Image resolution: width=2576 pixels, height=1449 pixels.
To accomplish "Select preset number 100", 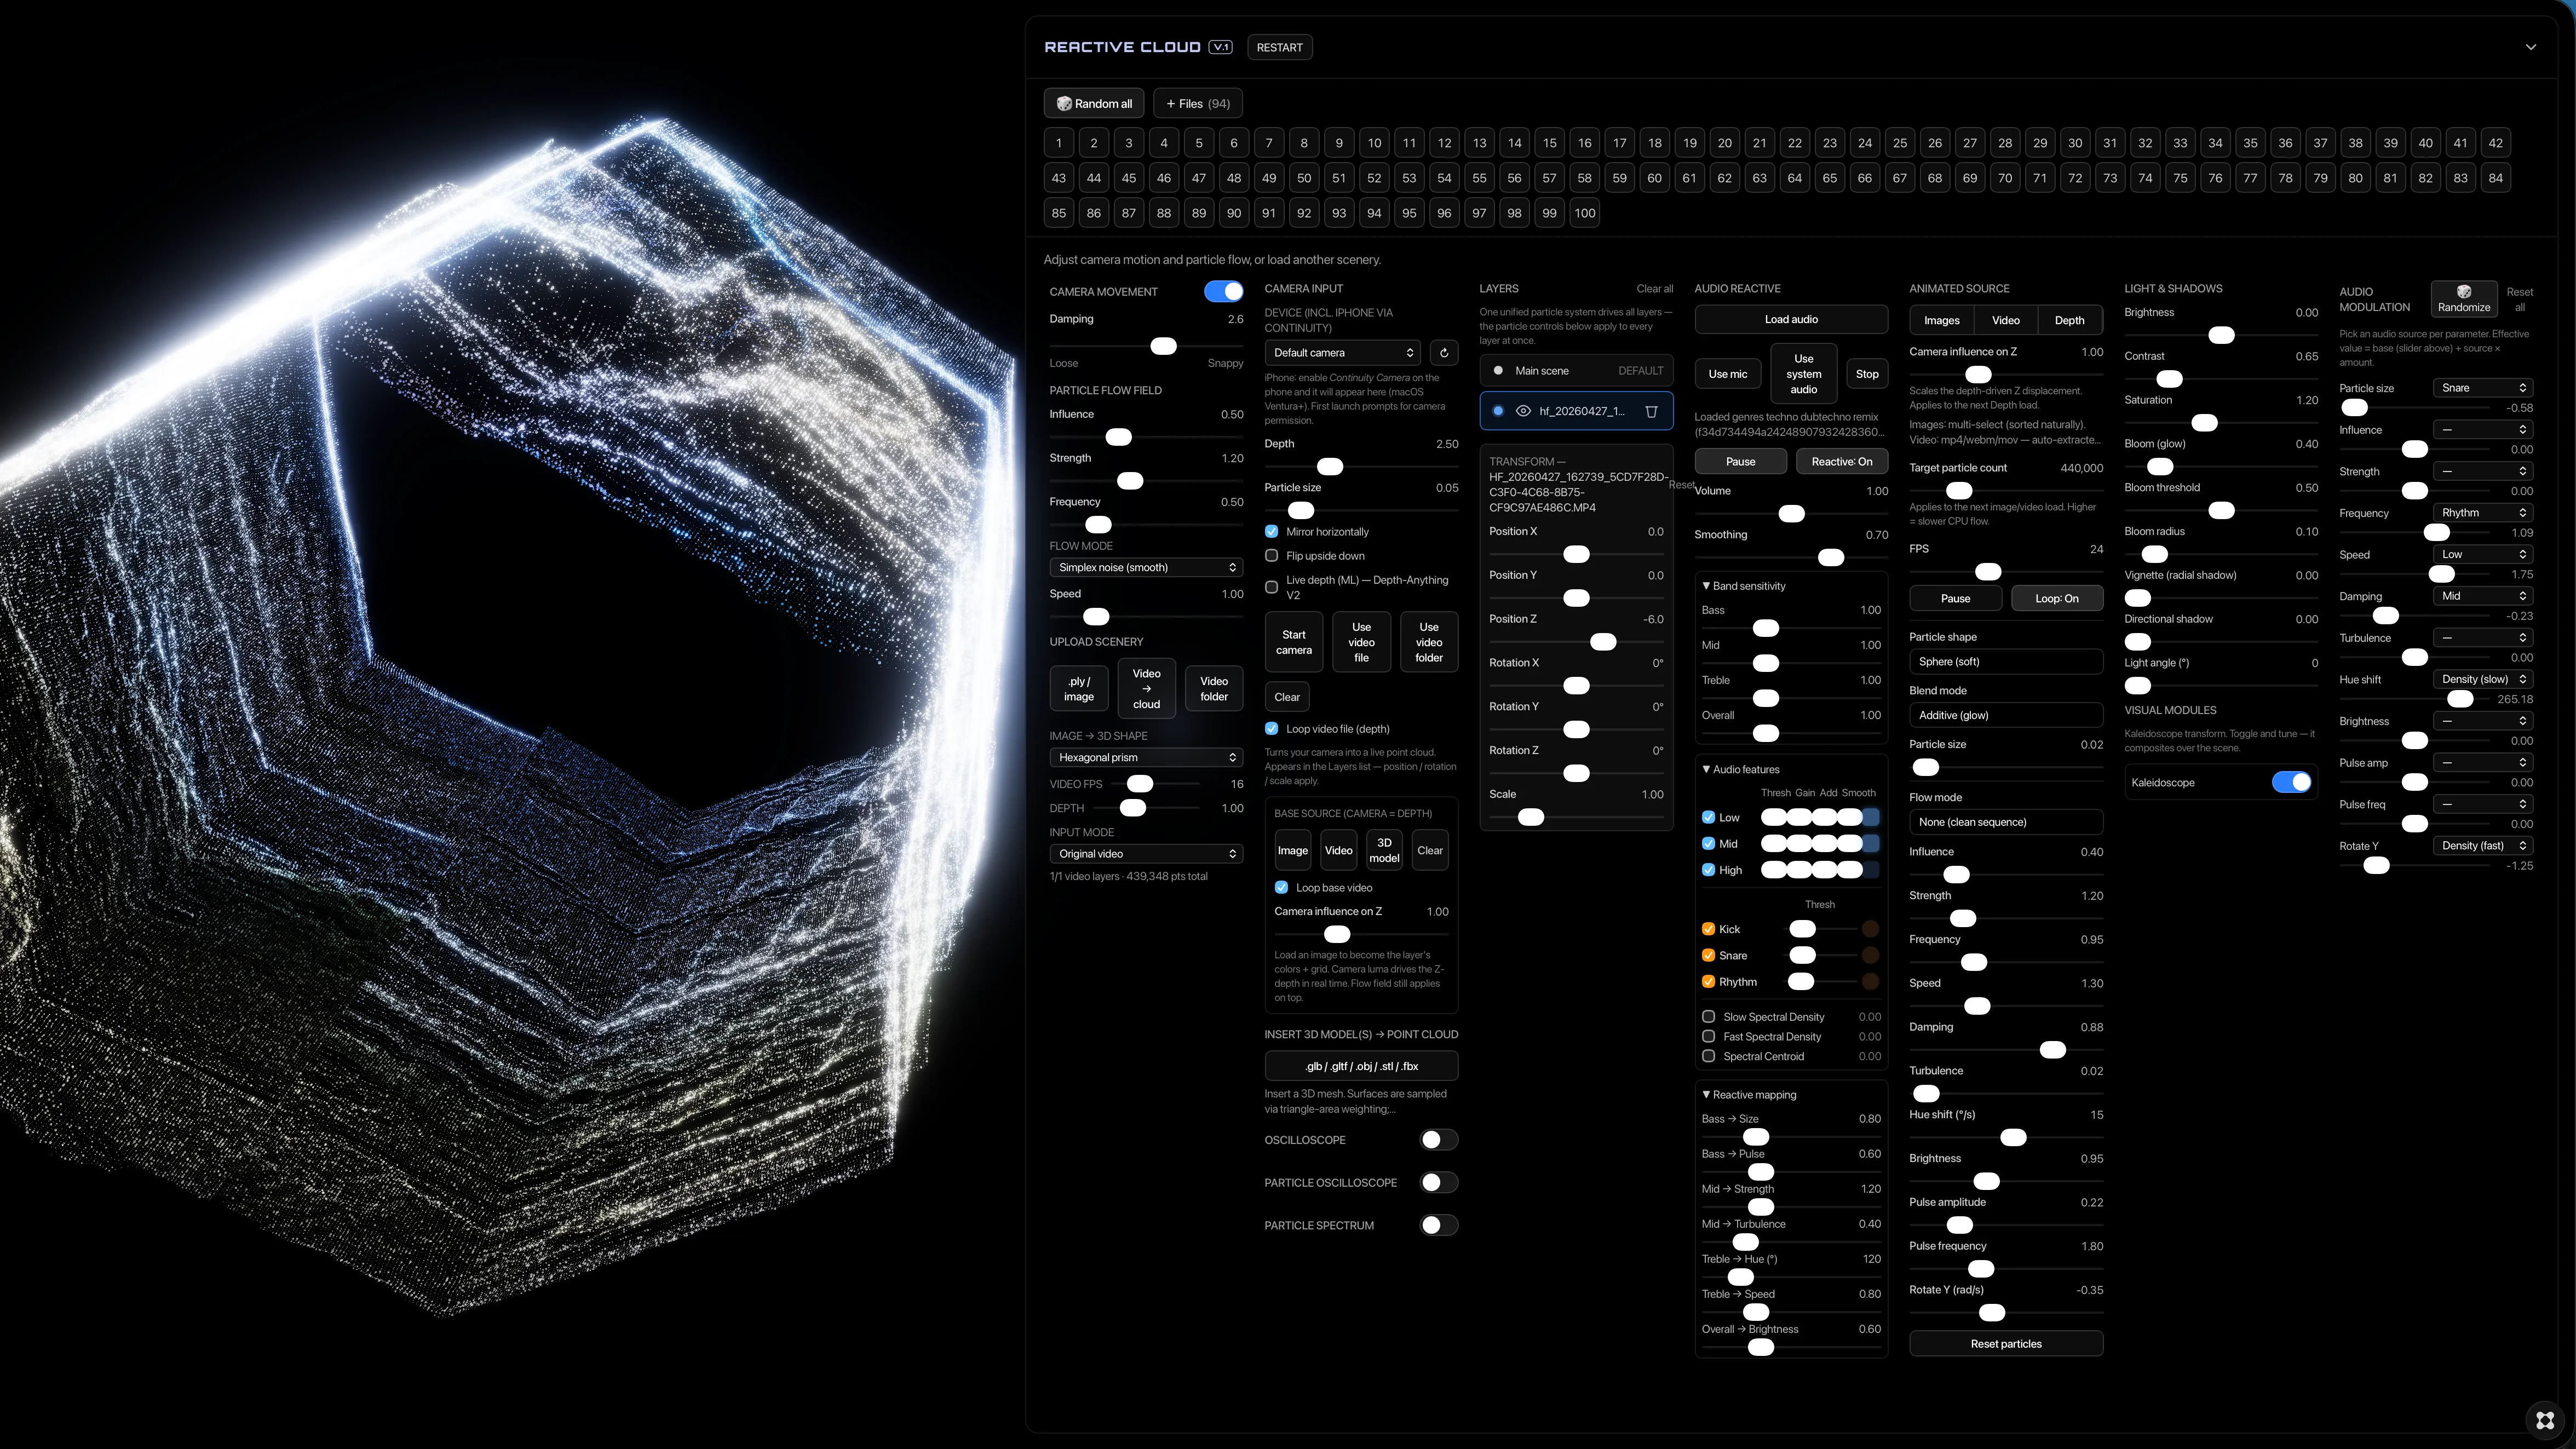I will click(1584, 213).
